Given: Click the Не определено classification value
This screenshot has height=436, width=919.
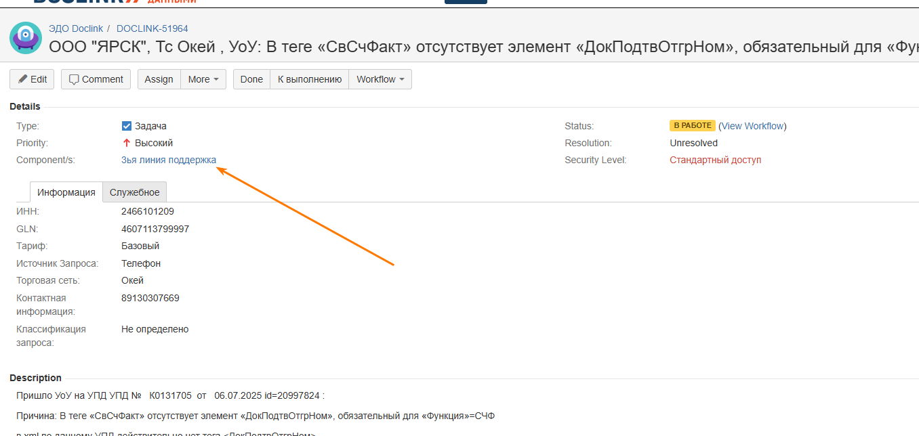Looking at the screenshot, I should 155,329.
